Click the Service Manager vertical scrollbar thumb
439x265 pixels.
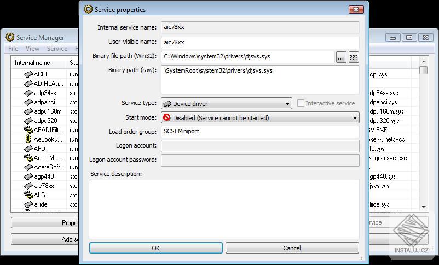[424, 70]
